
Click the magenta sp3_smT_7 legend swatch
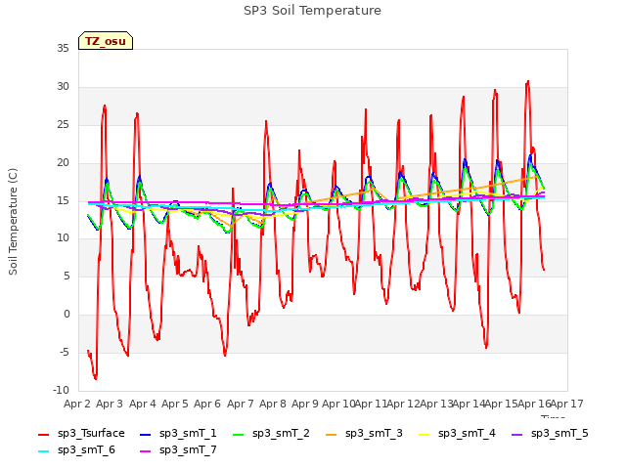point(146,451)
